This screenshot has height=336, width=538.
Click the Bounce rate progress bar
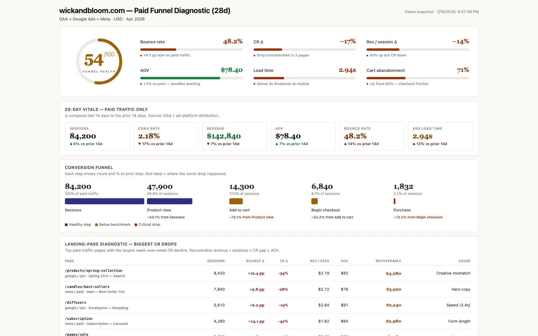coord(191,49)
